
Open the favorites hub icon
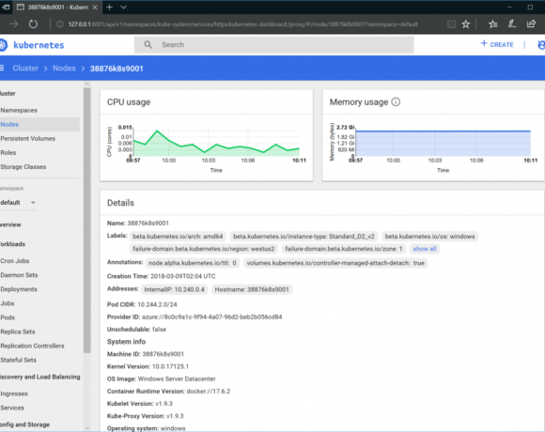tap(493, 24)
